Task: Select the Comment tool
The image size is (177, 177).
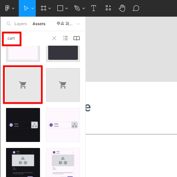Action: [x=136, y=8]
